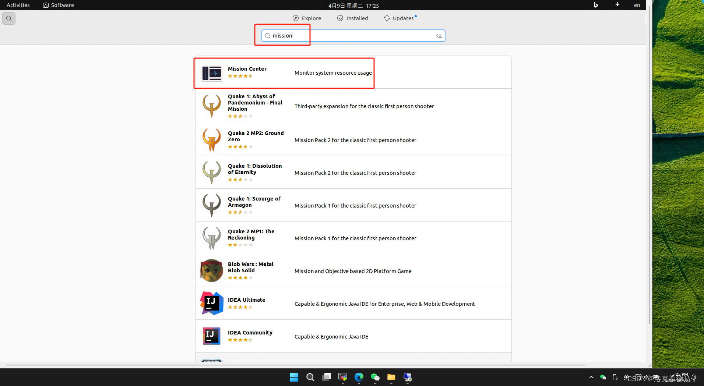This screenshot has height=386, width=704.
Task: Open Mission Center app details
Action: 353,72
